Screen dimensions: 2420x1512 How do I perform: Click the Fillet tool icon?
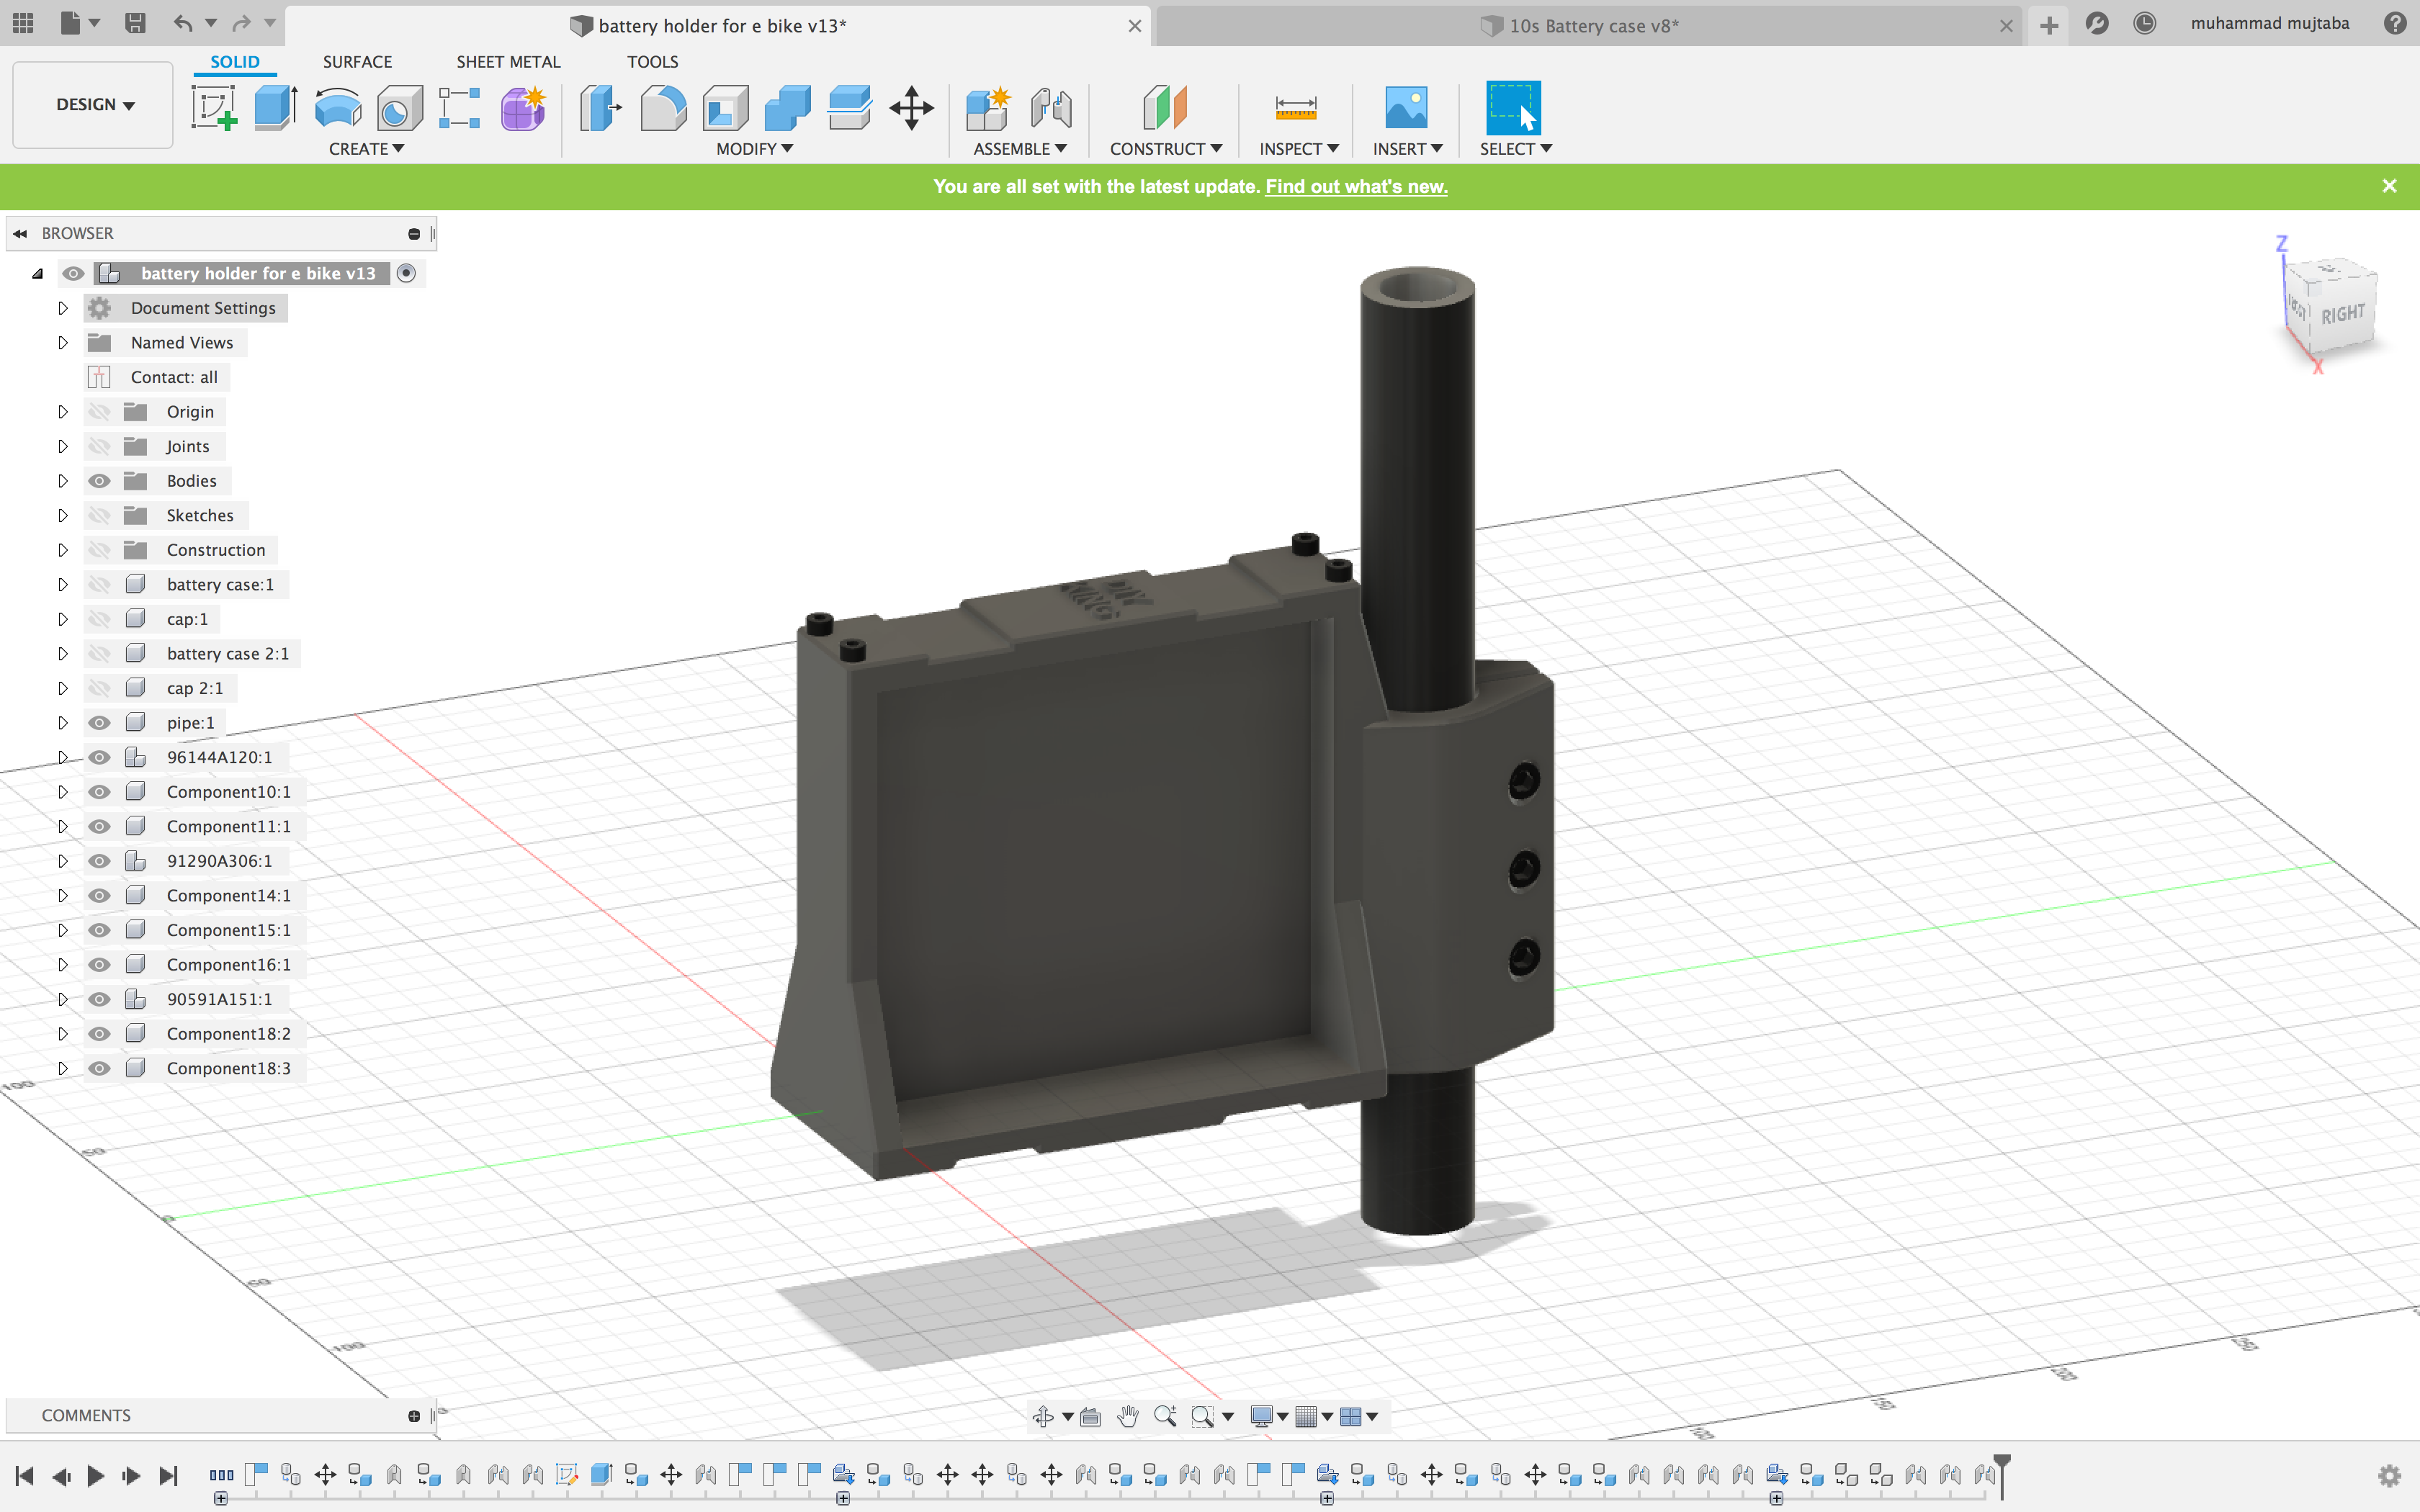(x=663, y=108)
